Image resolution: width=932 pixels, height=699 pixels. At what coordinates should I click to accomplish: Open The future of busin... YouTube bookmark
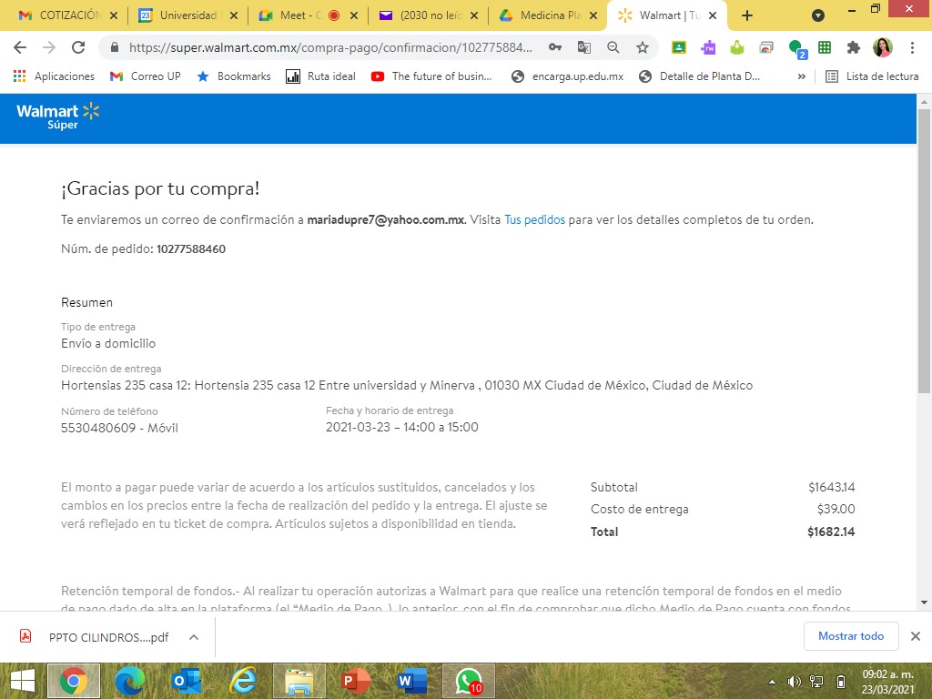431,76
